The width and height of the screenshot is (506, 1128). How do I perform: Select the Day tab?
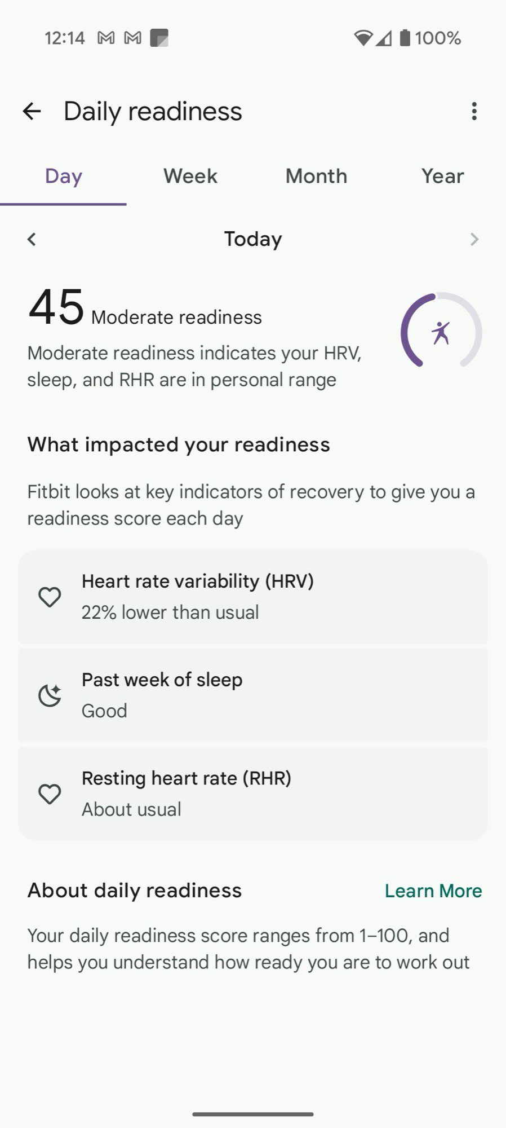63,176
